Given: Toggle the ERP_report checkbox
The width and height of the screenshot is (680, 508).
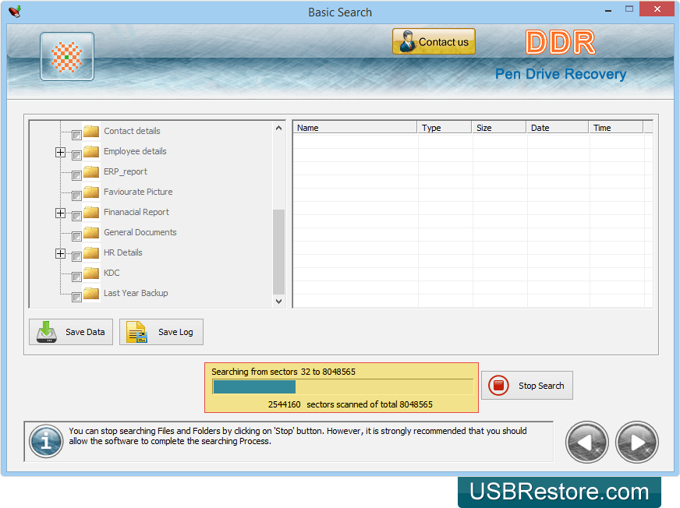Looking at the screenshot, I should (x=76, y=175).
